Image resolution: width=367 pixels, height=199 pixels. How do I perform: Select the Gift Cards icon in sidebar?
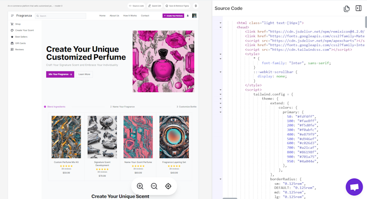click(x=12, y=43)
